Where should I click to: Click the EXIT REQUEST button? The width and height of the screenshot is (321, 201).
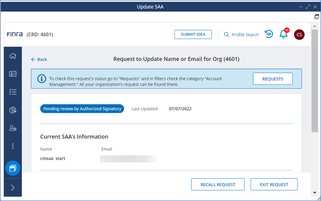click(274, 184)
